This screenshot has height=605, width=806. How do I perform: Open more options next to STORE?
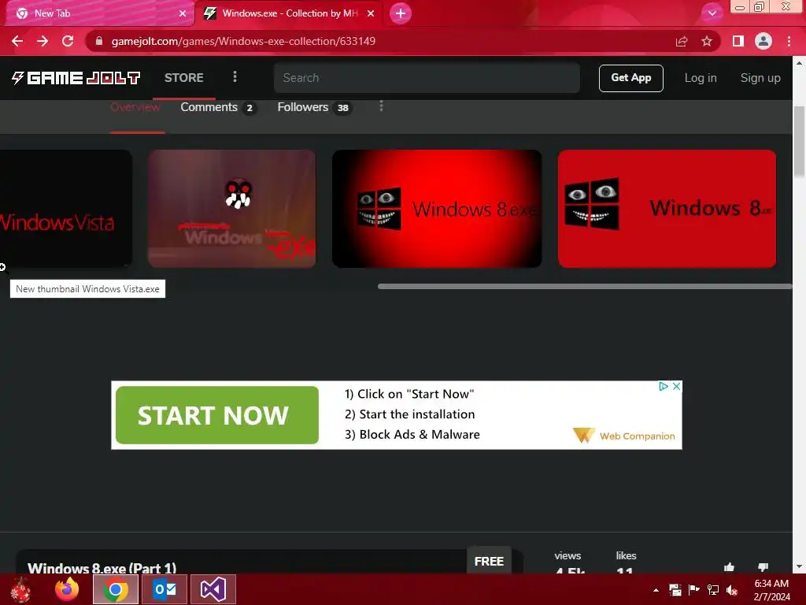(x=235, y=76)
